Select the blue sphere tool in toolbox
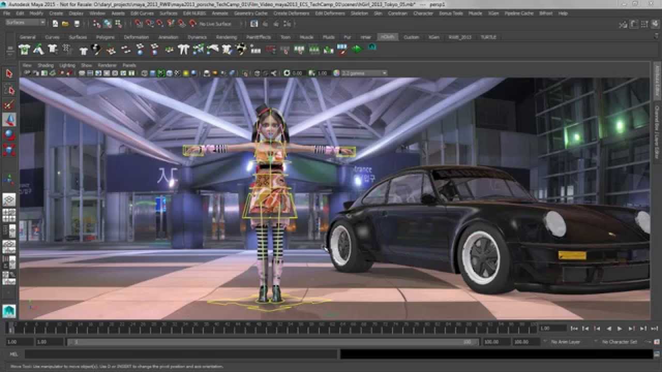The height and width of the screenshot is (372, 662). point(9,135)
